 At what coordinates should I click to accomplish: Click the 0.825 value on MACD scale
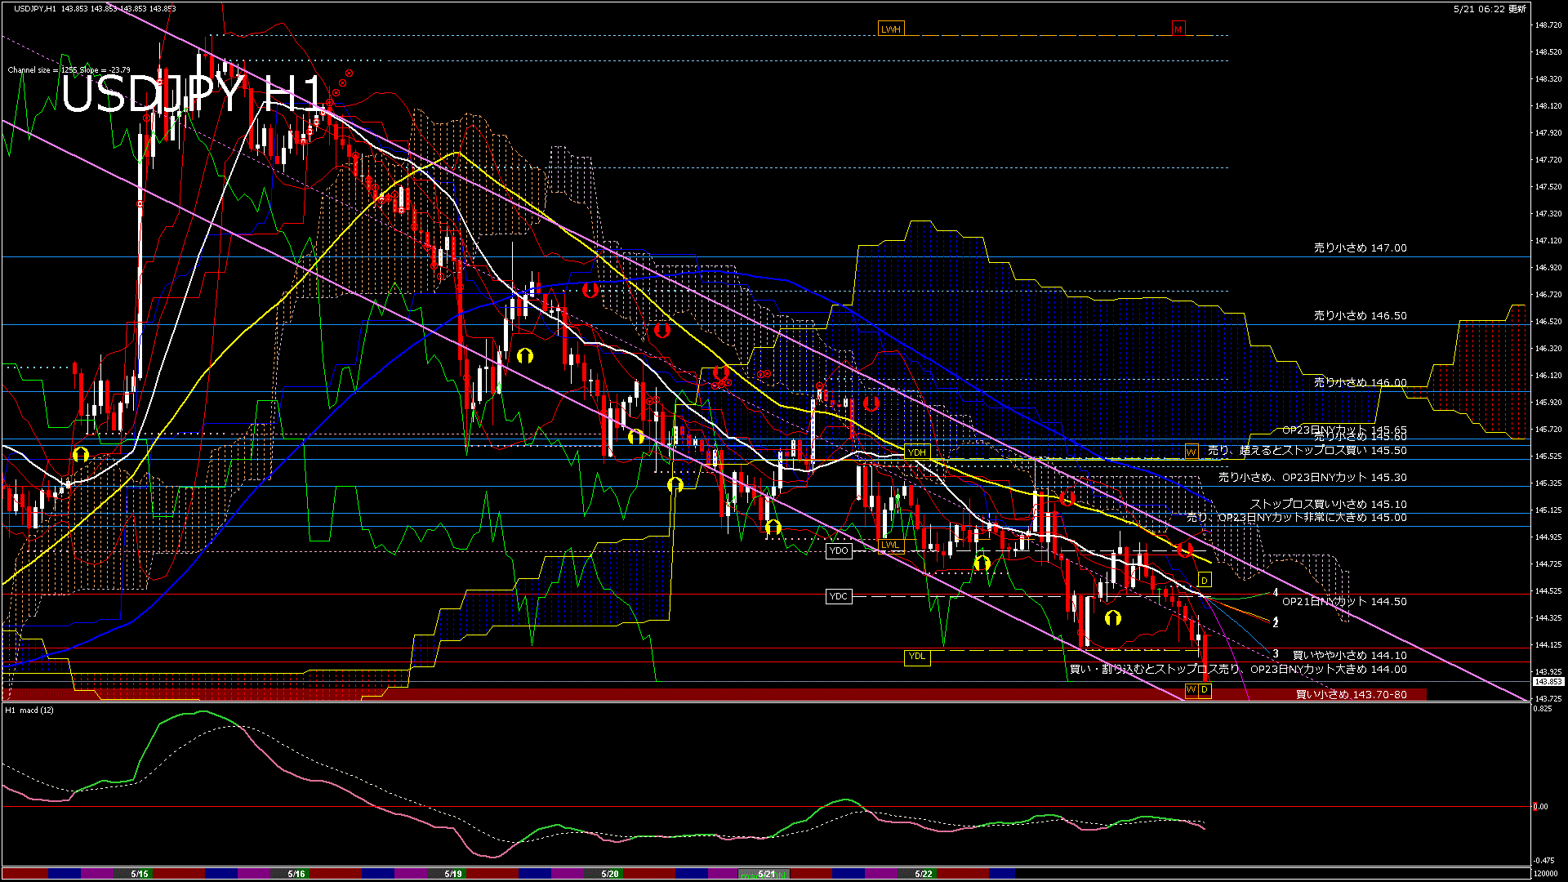pos(1543,709)
